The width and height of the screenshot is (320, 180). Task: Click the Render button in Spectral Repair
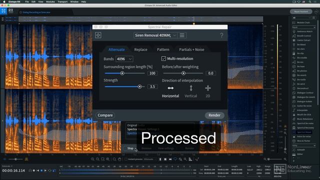tap(214, 115)
